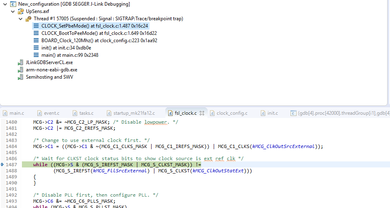Click kMCG_FllSrcExternal in line 1488
390x208 pixels.
[x=120, y=171]
